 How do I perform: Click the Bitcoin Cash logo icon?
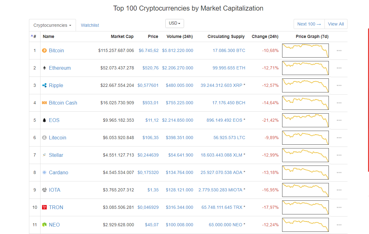pyautogui.click(x=44, y=103)
